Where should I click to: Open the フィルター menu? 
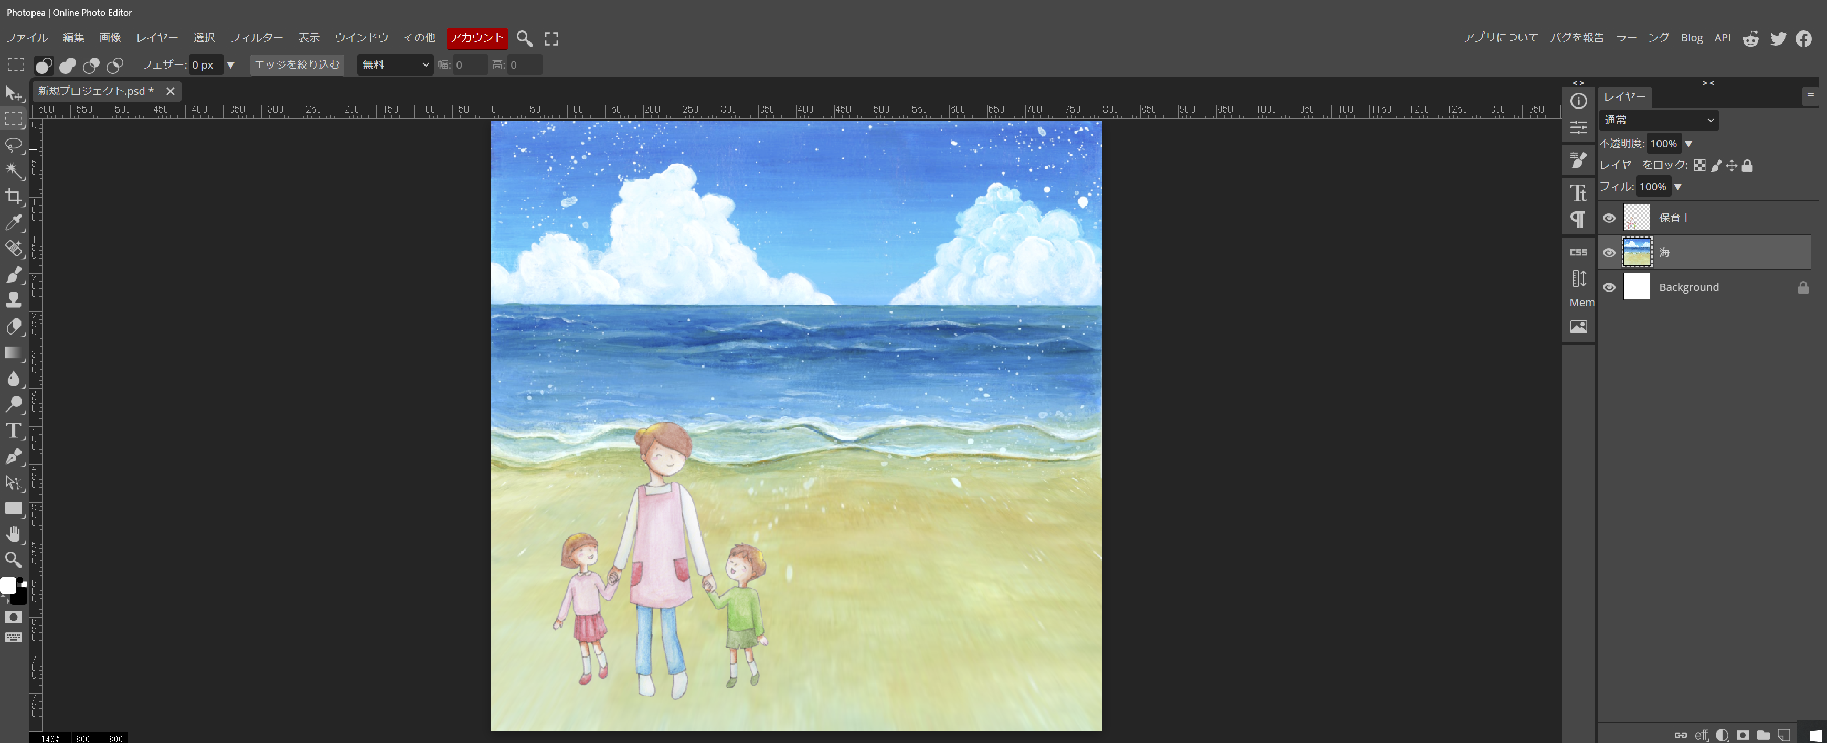[x=256, y=38]
